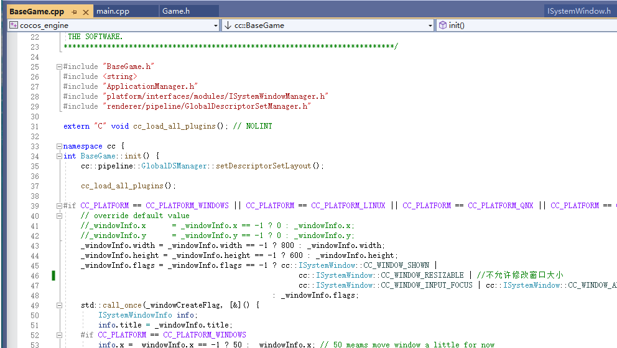Click CC_PLATFORM_LINUX macro
The image size is (617, 348).
[348, 206]
